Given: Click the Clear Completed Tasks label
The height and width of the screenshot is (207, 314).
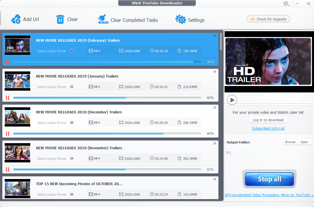Looking at the screenshot, I should [x=134, y=20].
